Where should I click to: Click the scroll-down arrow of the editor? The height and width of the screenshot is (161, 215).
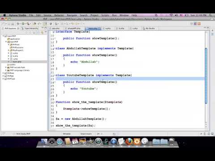[x=206, y=127]
